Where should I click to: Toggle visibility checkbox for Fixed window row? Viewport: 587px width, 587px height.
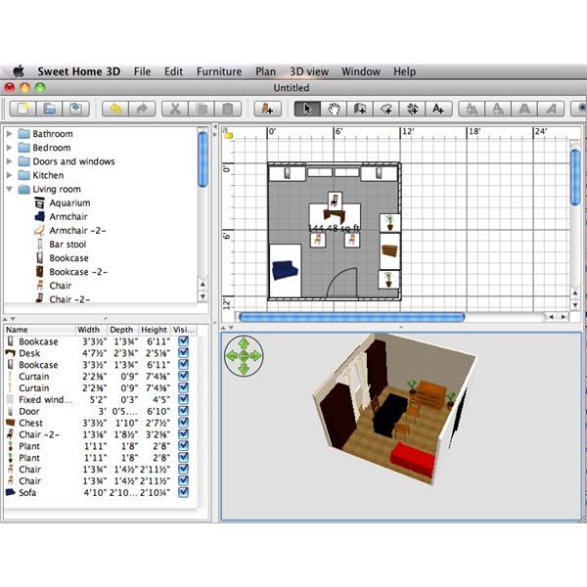click(x=183, y=399)
